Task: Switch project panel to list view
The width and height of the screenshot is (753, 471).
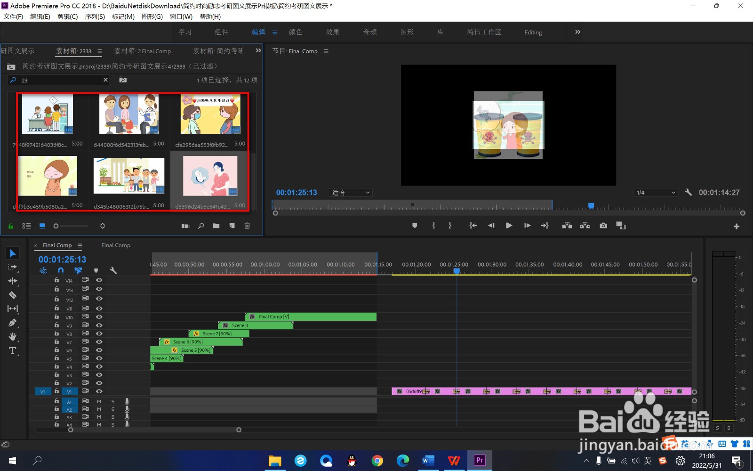Action: click(26, 226)
